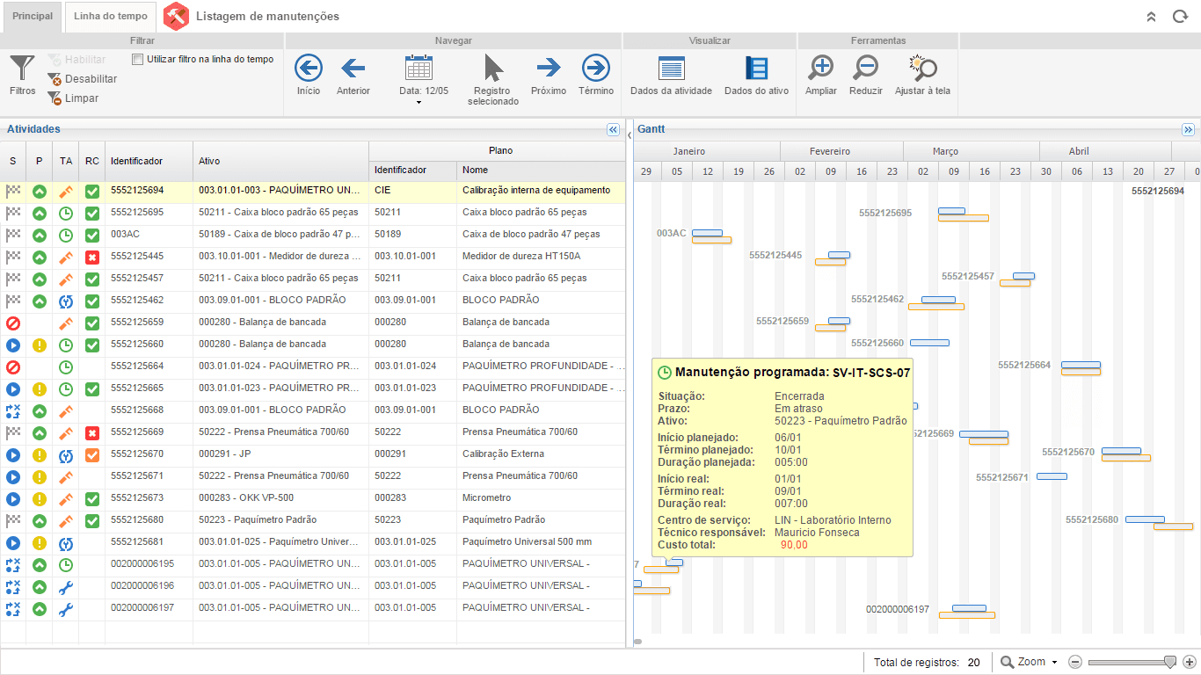Click the status icon of row 002000006195
The image size is (1201, 675).
13,564
